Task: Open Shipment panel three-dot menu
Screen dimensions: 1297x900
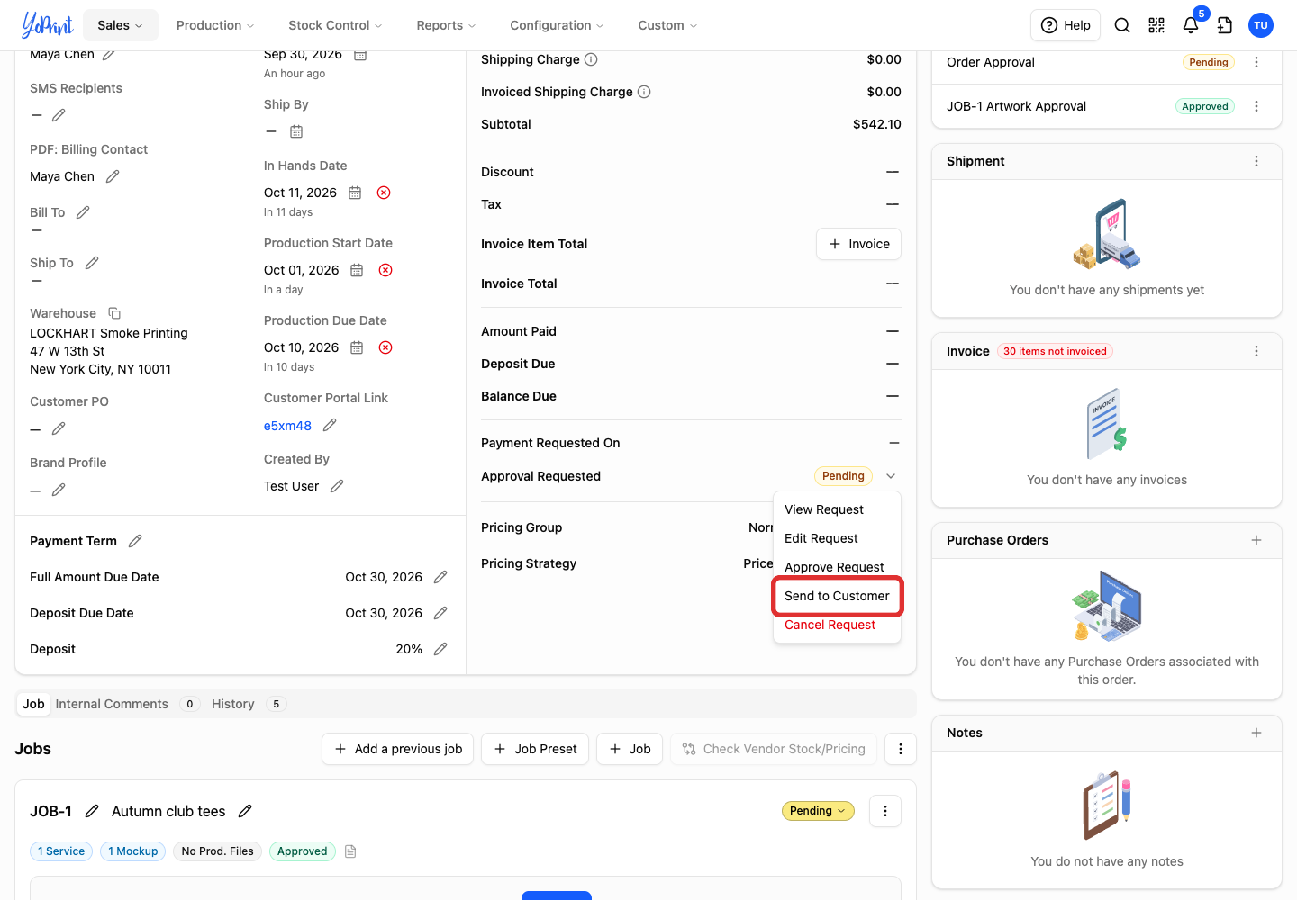Action: click(x=1256, y=161)
